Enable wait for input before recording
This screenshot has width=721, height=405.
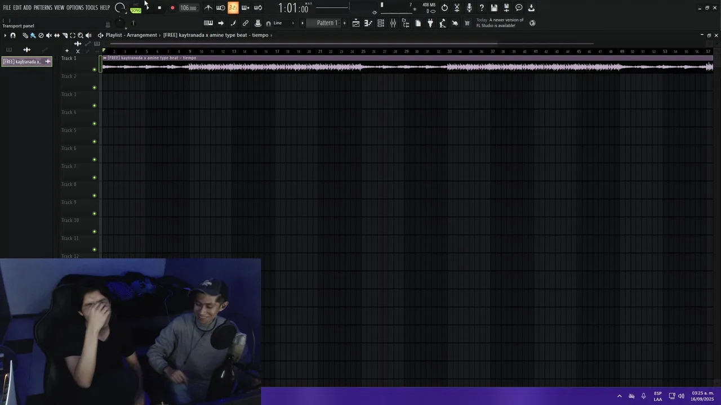tap(220, 8)
